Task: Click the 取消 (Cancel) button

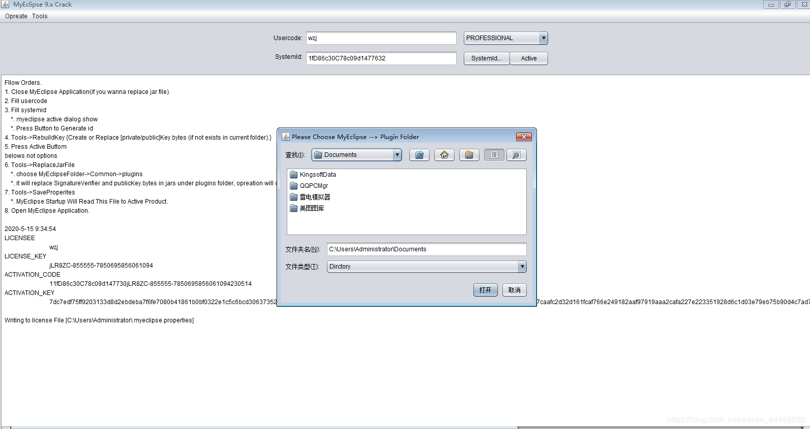Action: tap(515, 290)
